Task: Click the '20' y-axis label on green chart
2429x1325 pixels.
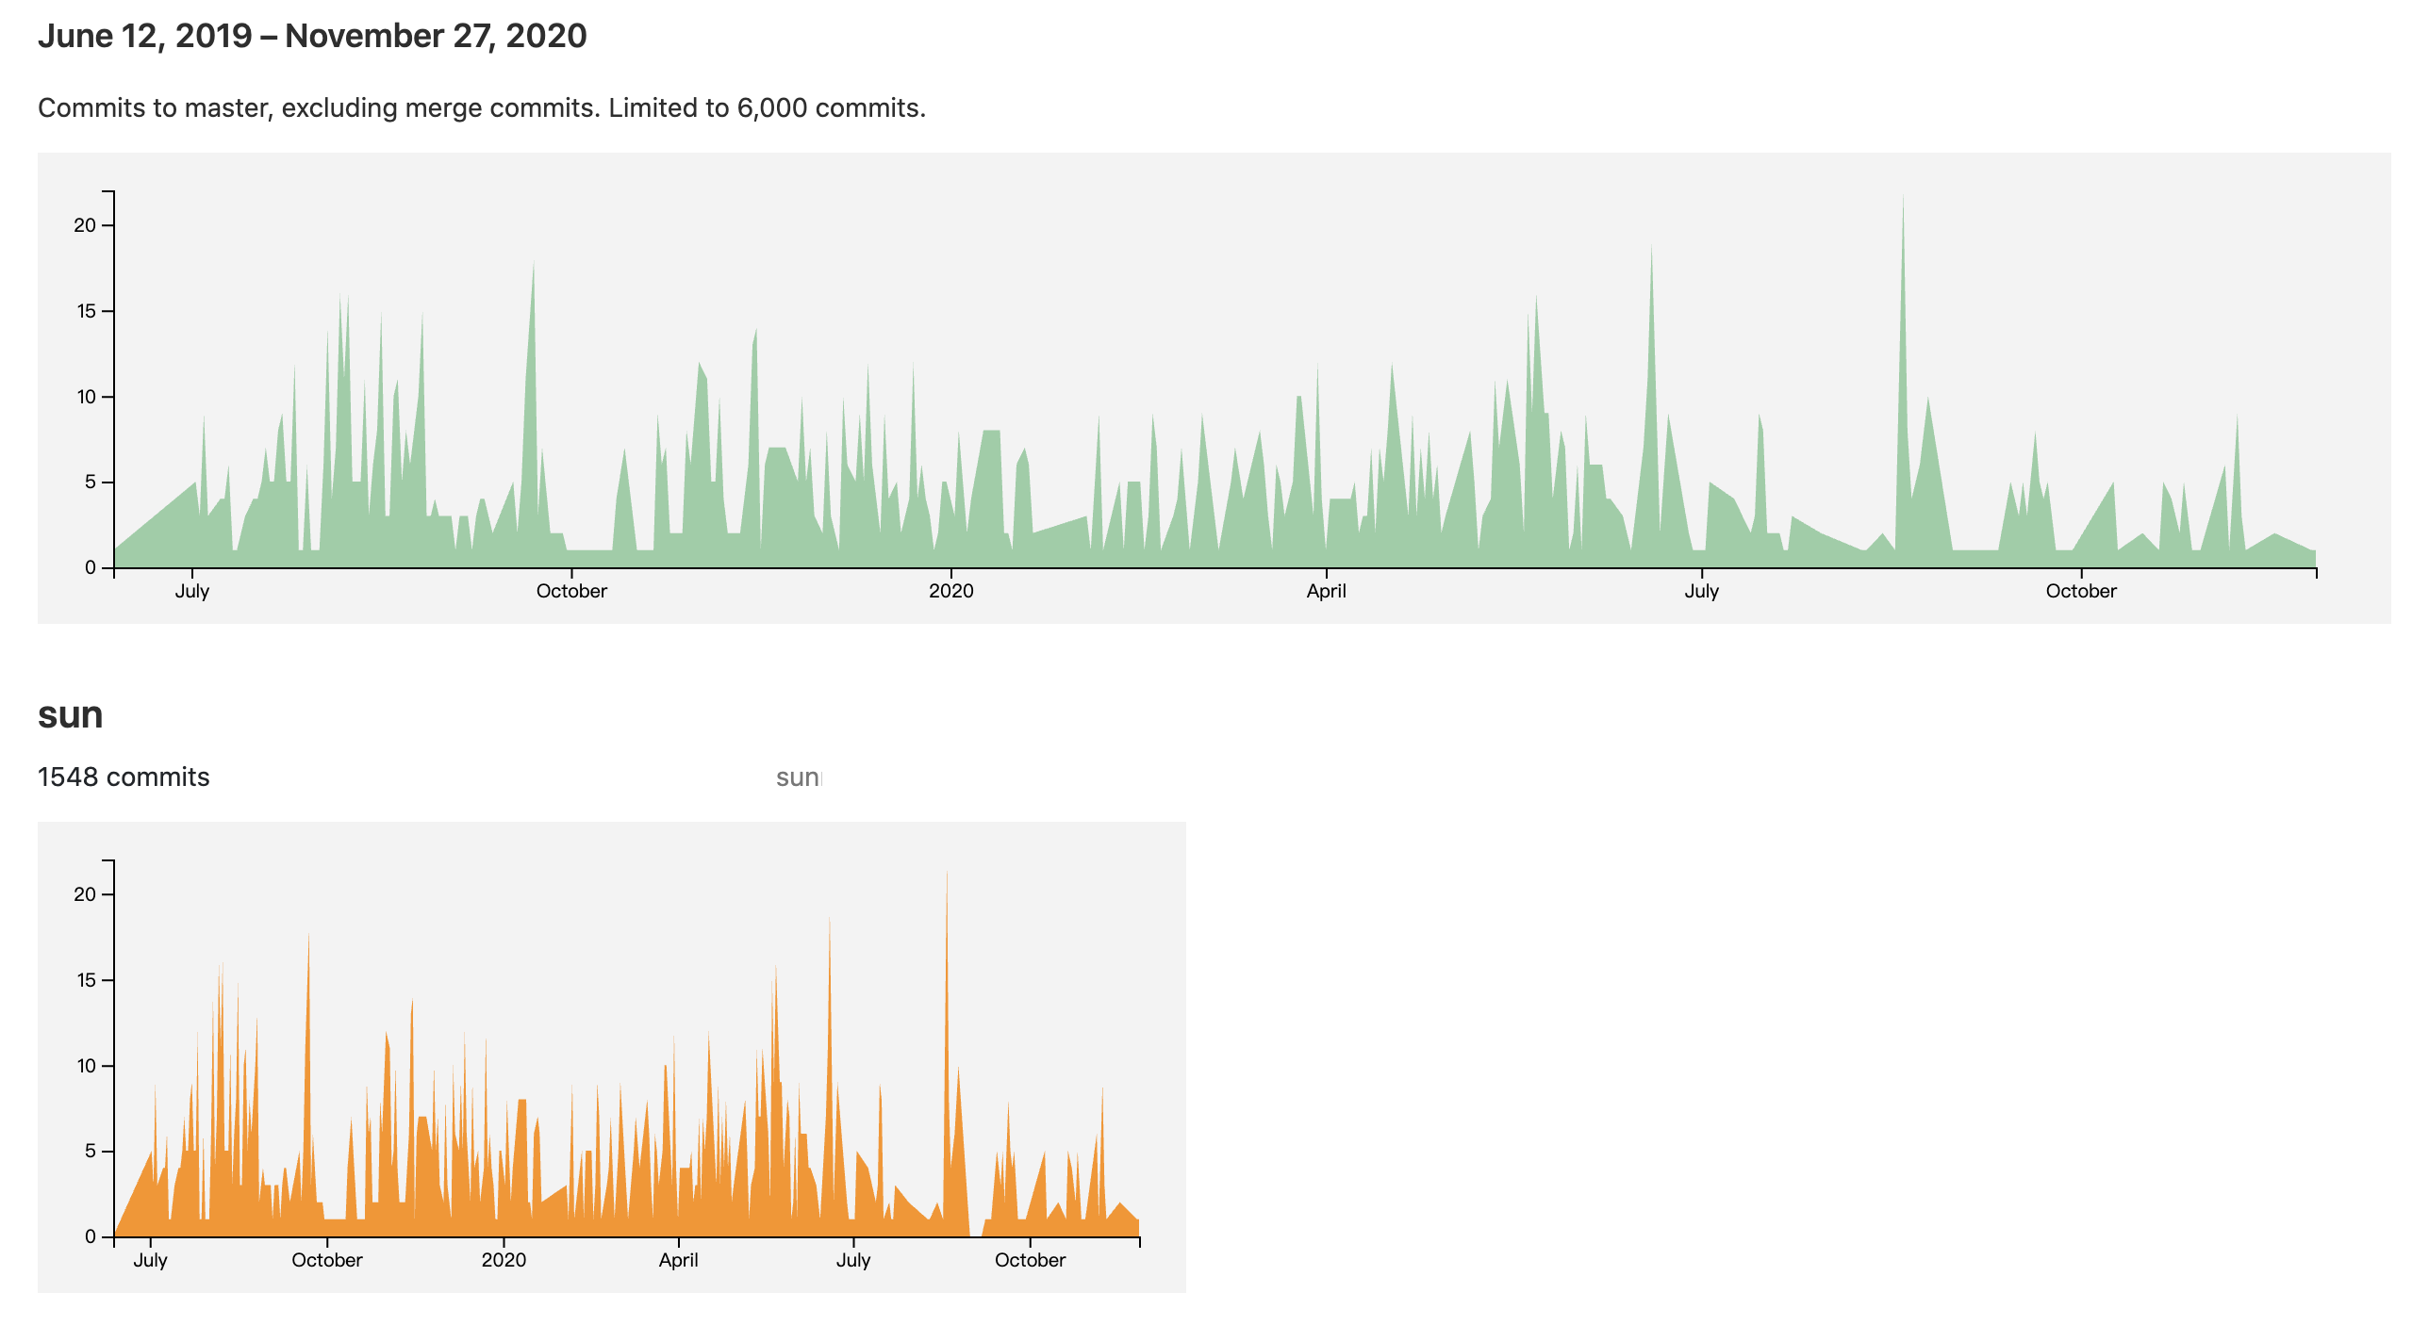Action: click(85, 225)
